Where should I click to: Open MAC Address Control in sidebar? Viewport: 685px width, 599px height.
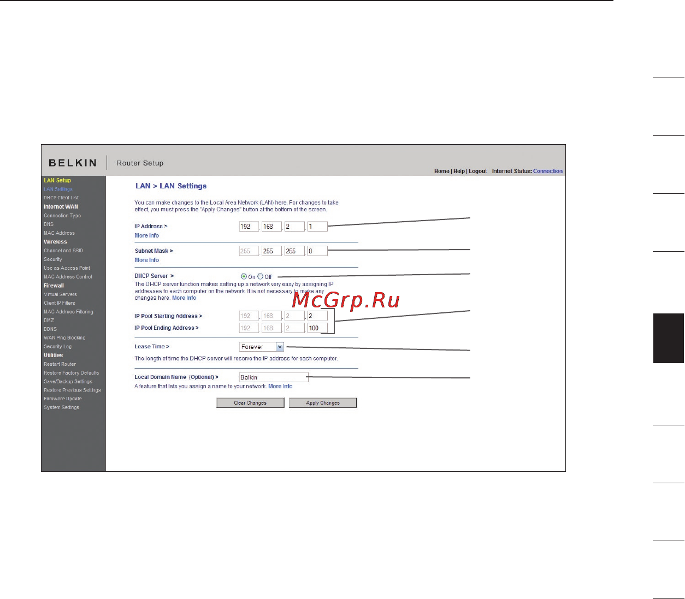(x=68, y=276)
